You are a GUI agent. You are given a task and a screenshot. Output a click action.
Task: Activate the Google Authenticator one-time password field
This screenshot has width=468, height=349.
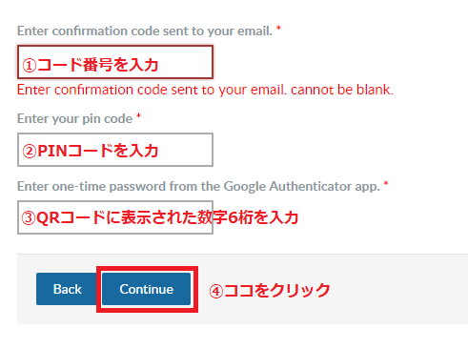115,217
